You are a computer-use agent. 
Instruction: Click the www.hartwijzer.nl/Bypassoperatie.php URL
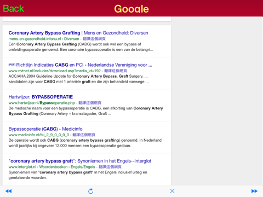42,103
